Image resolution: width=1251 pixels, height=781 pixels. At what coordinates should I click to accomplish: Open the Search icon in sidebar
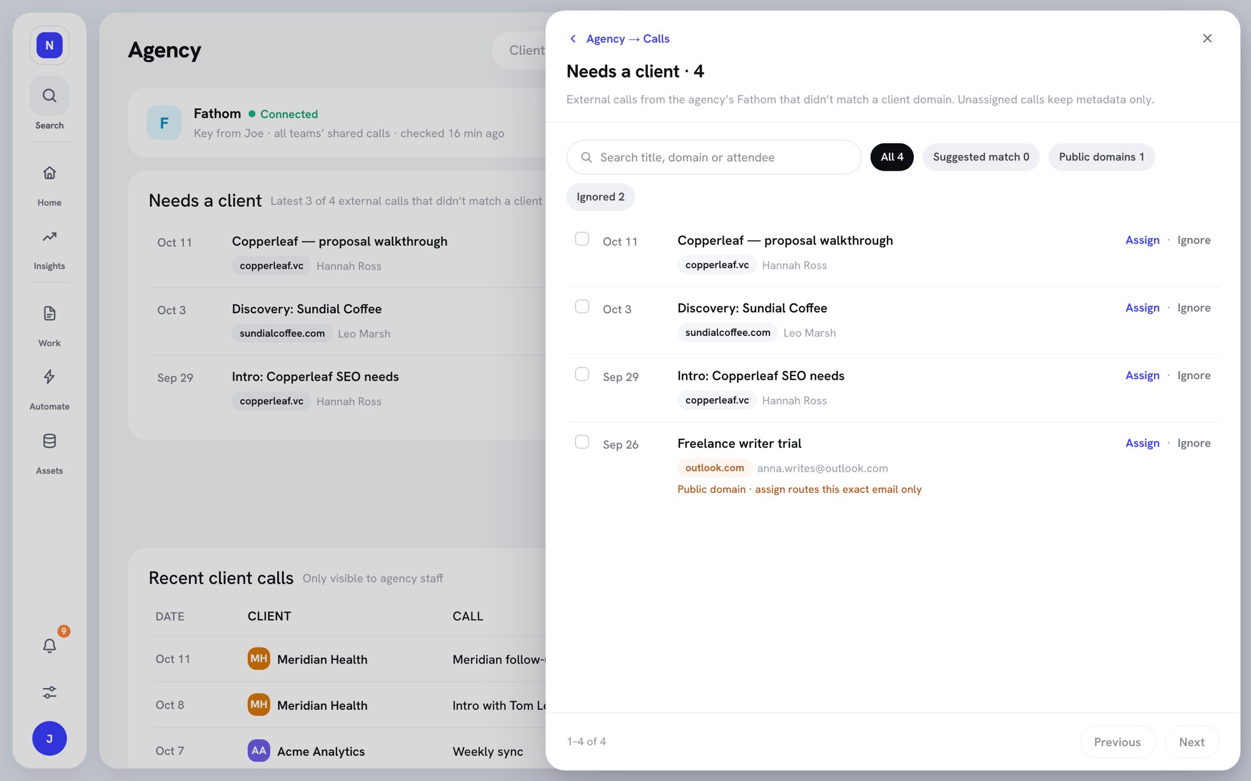click(x=49, y=96)
